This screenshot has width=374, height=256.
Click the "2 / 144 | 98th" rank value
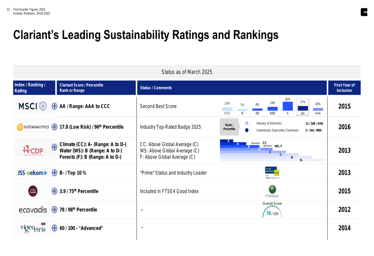[313, 130]
